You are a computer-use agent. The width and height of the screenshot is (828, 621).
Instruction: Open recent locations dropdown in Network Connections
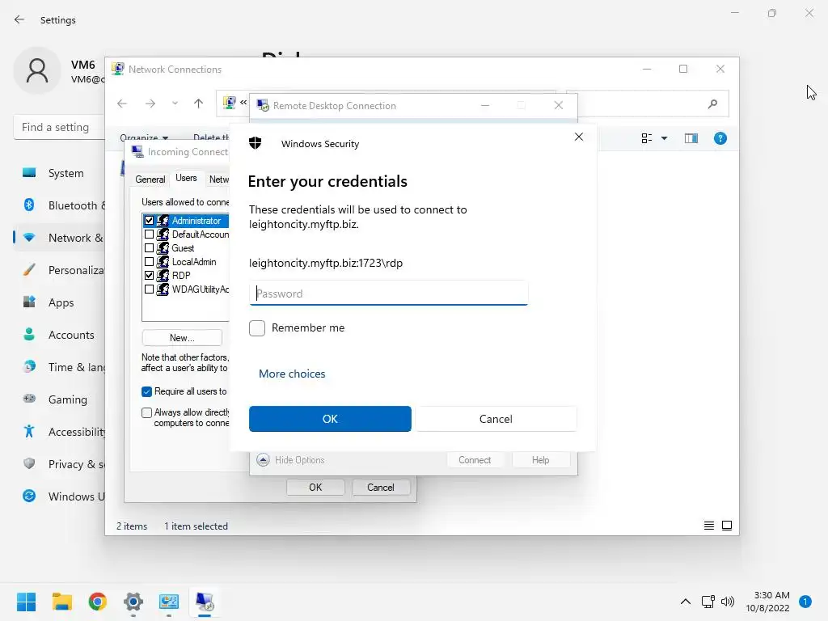[x=175, y=103]
